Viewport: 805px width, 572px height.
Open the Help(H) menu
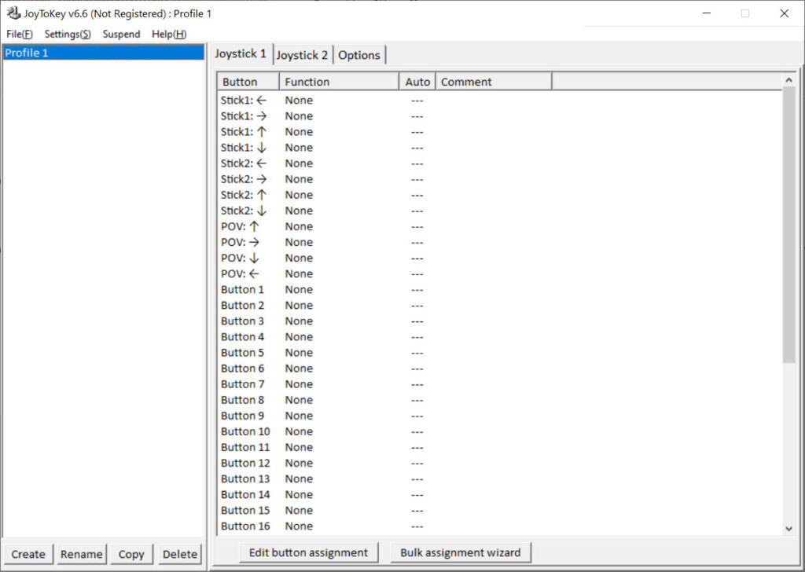pos(169,35)
